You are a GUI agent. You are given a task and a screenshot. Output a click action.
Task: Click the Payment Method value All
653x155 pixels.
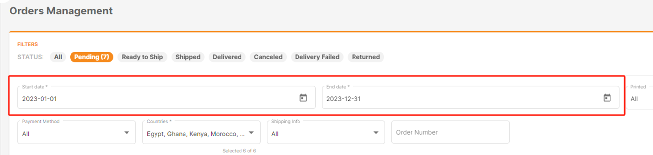click(26, 134)
